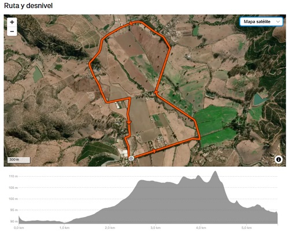
Task: Click the 300 m map scale bar
Action: point(19,160)
